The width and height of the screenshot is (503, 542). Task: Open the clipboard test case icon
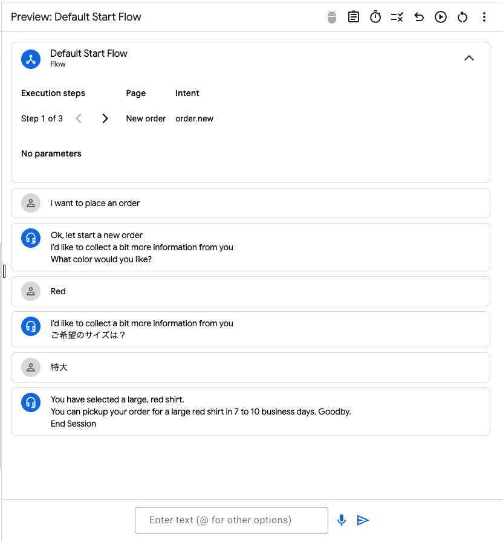click(x=354, y=17)
